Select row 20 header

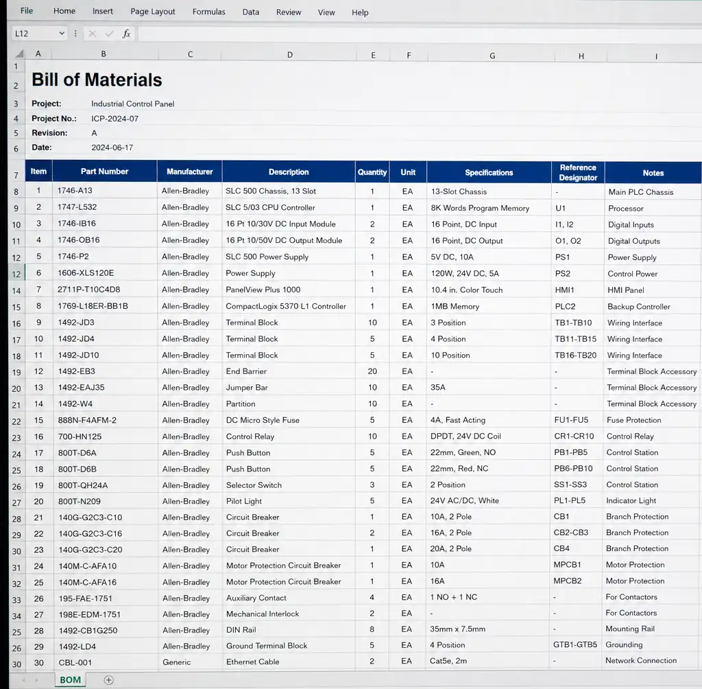16,388
